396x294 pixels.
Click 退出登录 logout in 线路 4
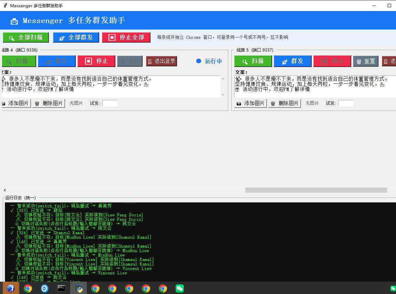click(x=161, y=61)
